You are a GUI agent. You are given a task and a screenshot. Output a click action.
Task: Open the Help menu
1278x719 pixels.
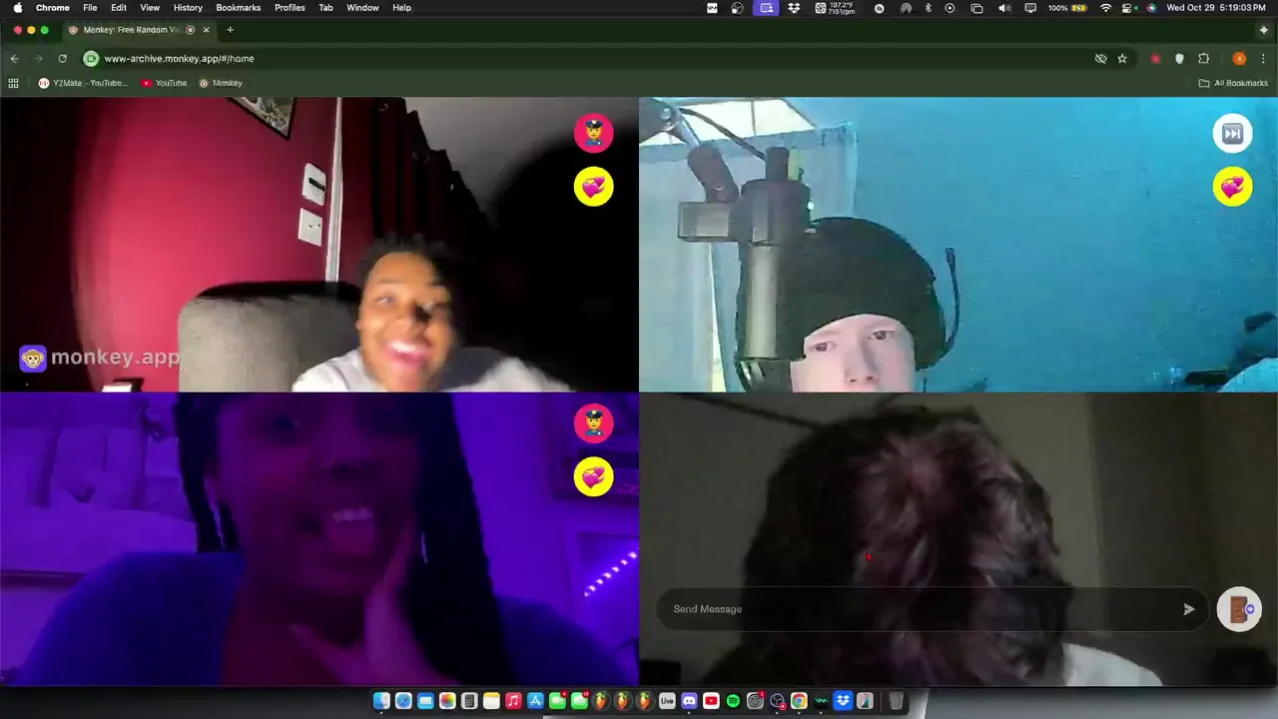coord(401,8)
